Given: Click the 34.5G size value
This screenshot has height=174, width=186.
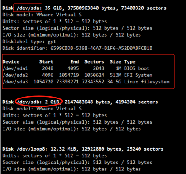Looking at the screenshot, I should coord(114,82).
